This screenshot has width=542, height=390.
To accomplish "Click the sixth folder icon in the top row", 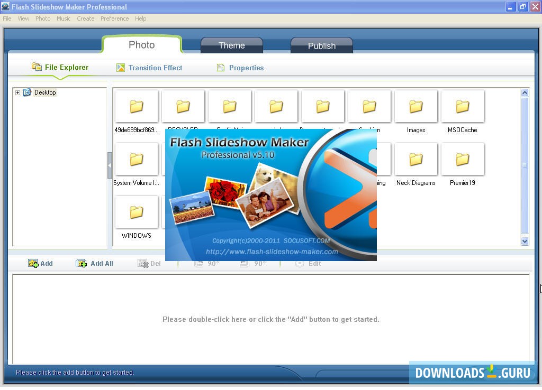I will [369, 106].
